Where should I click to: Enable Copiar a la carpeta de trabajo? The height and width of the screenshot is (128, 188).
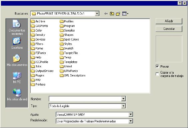157,74
